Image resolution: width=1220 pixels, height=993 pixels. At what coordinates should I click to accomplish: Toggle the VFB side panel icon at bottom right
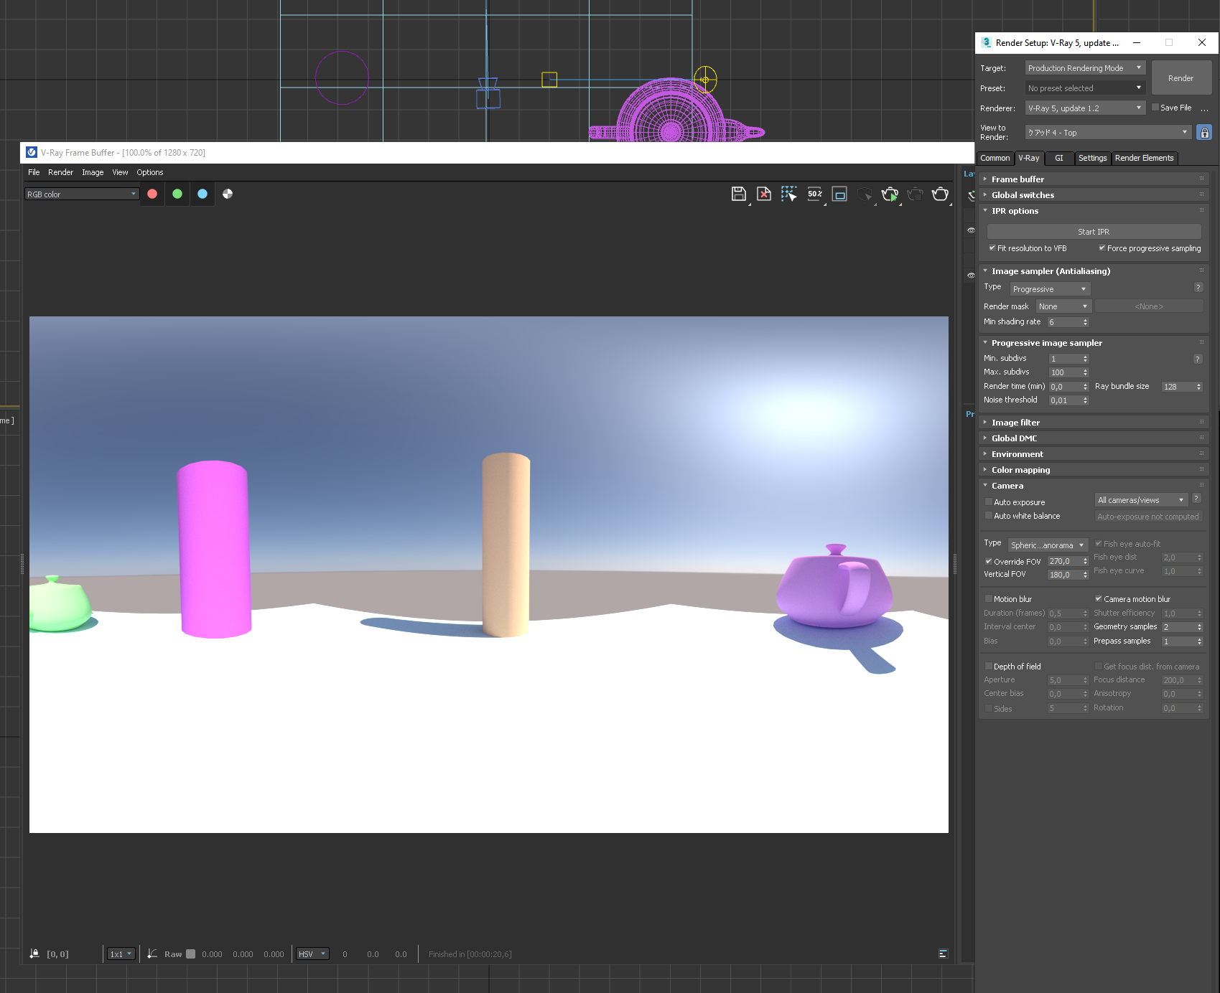pos(943,954)
